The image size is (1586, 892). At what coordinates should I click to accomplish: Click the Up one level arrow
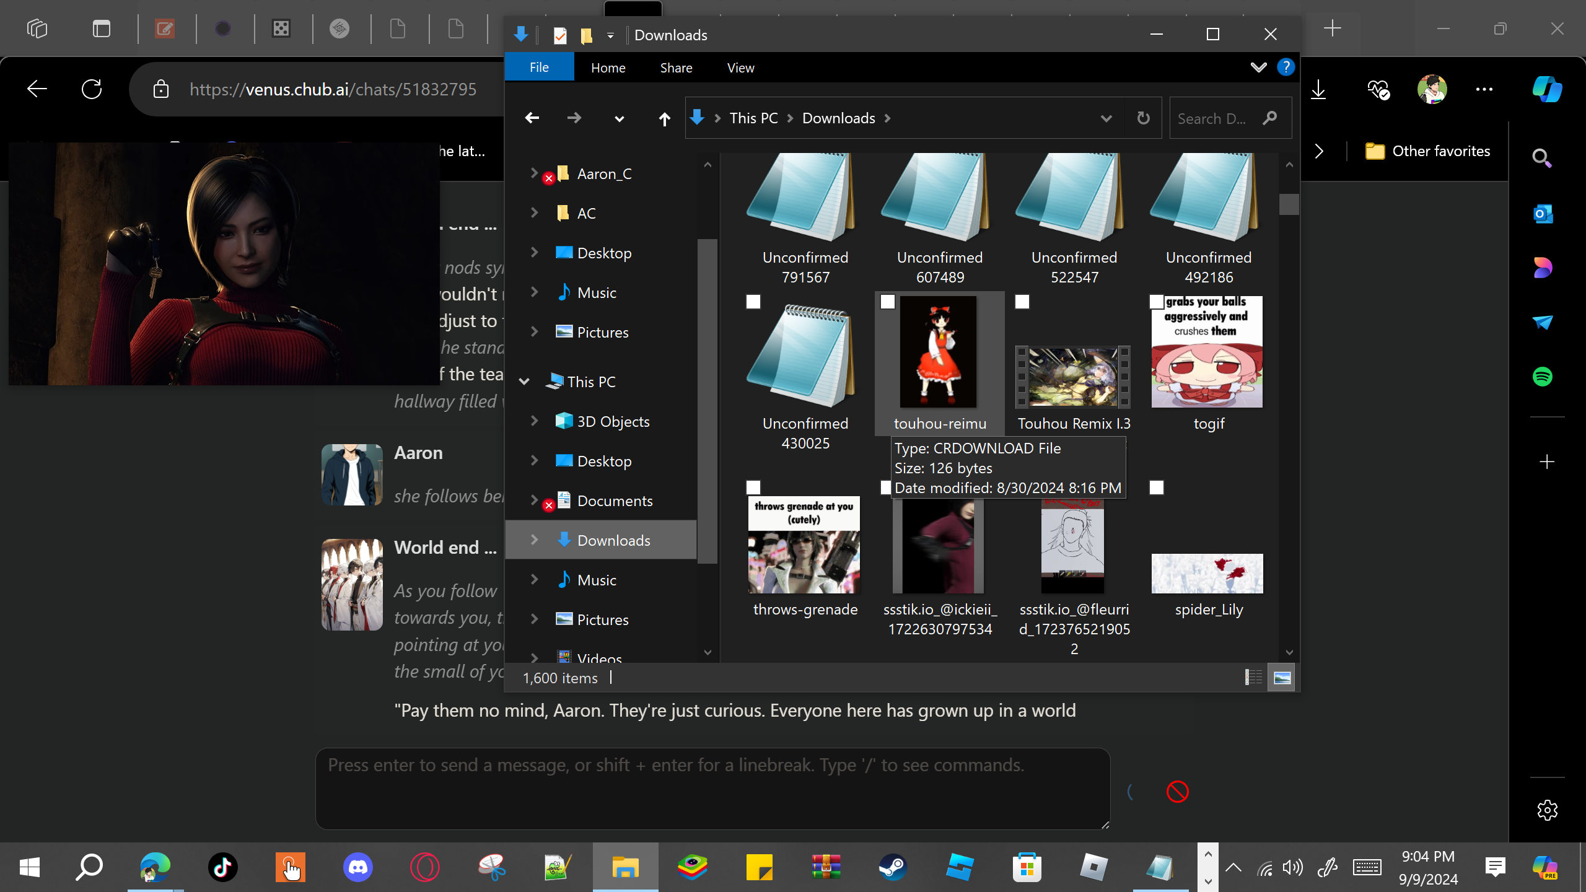pos(664,118)
